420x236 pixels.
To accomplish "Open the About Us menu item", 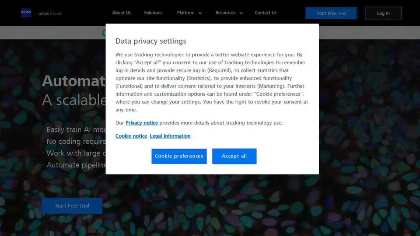I will [x=121, y=13].
